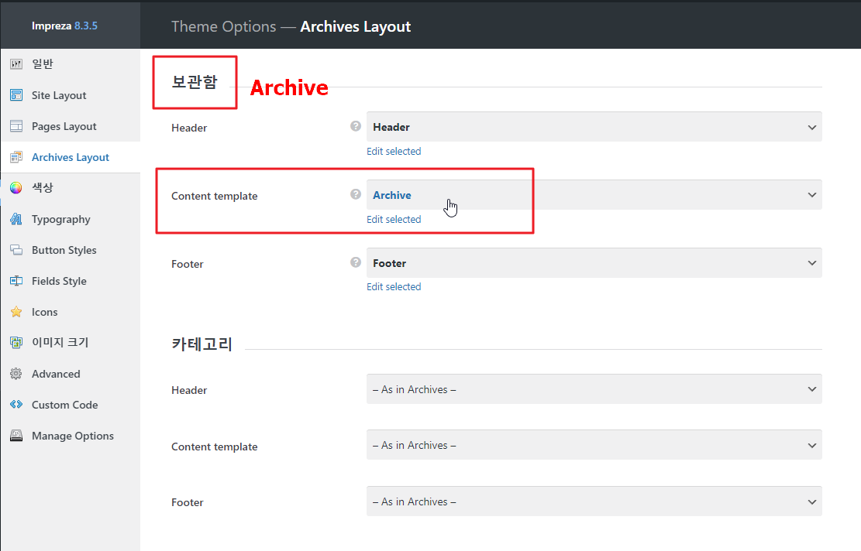Select the Archives Layout menu item
This screenshot has height=551, width=861.
click(x=71, y=157)
